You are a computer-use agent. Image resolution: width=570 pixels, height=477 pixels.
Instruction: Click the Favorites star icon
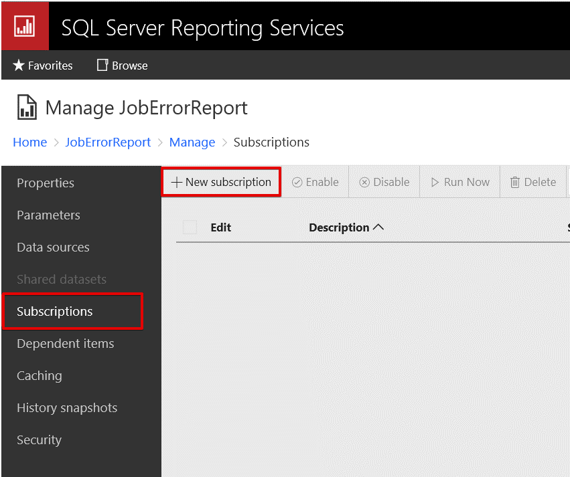click(19, 66)
